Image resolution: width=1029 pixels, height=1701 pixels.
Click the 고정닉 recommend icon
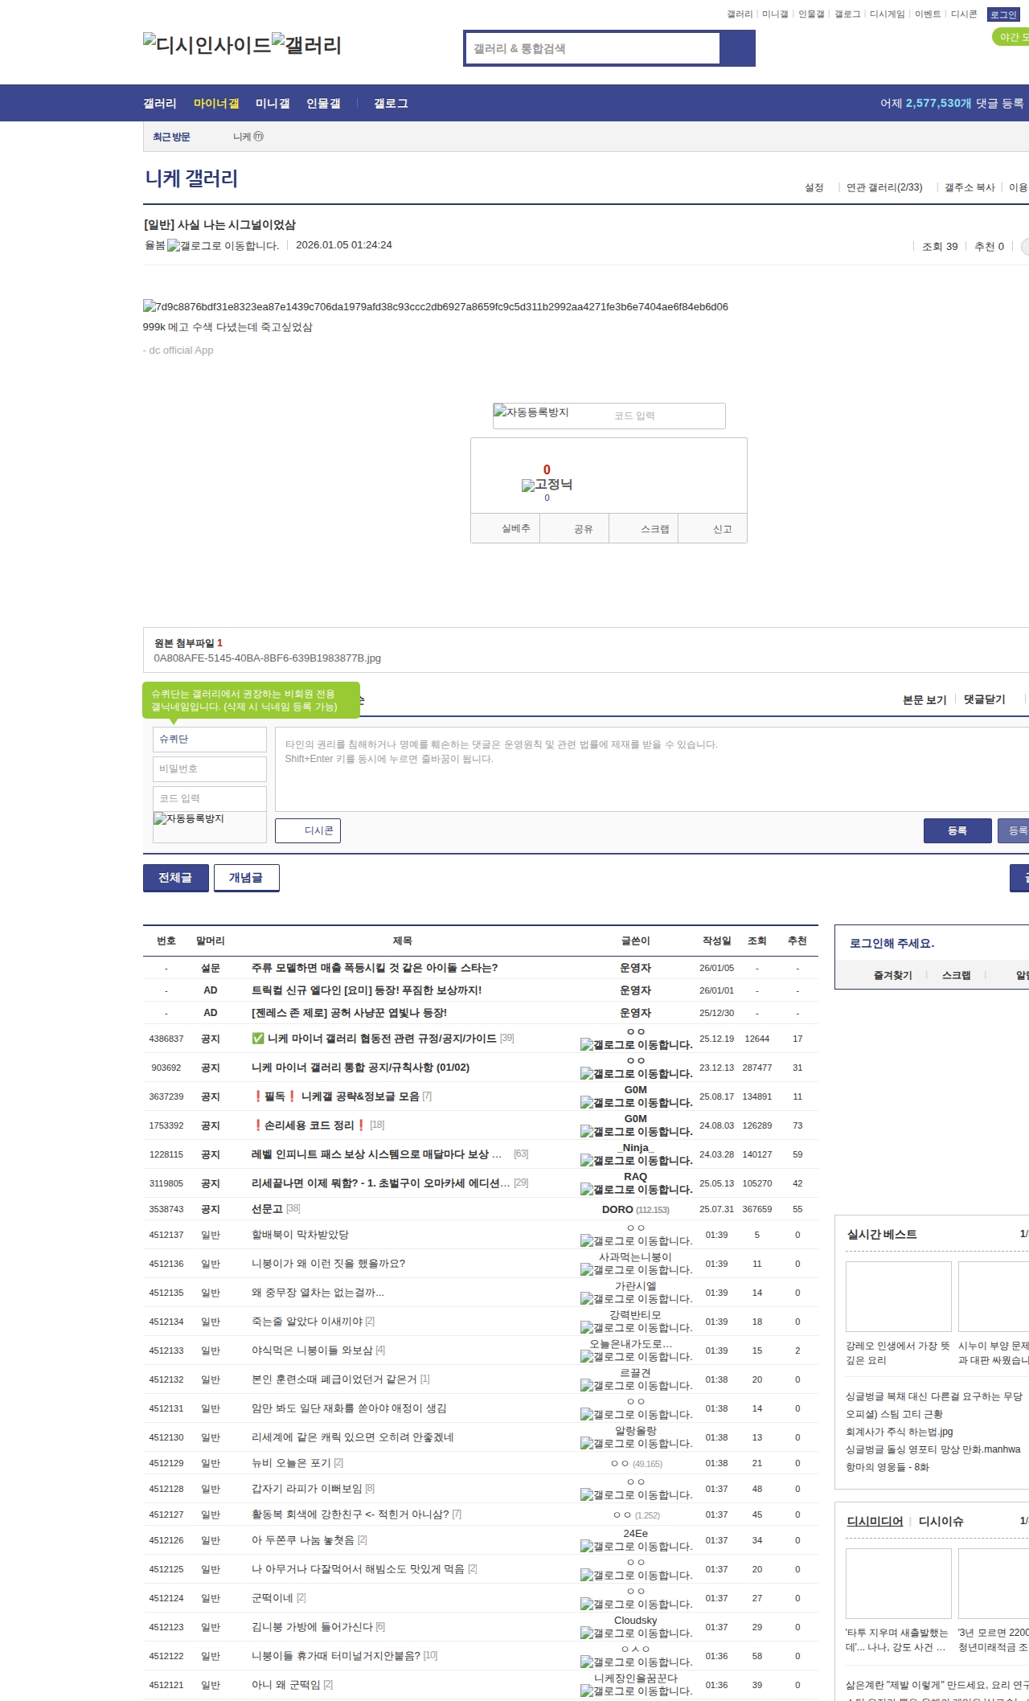(547, 485)
